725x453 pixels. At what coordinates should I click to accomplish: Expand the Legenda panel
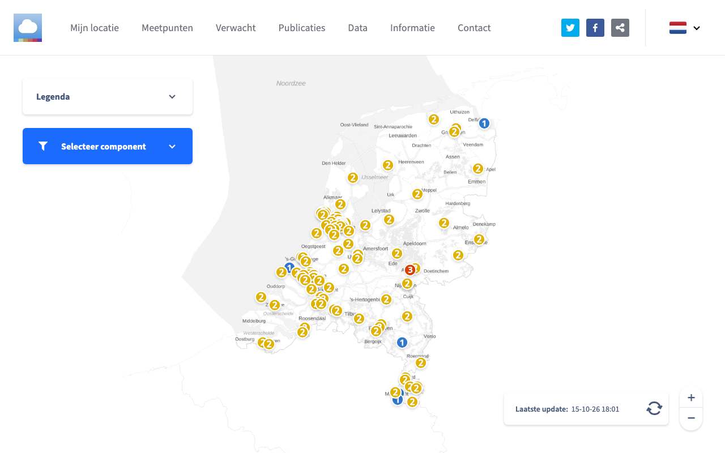(x=108, y=97)
